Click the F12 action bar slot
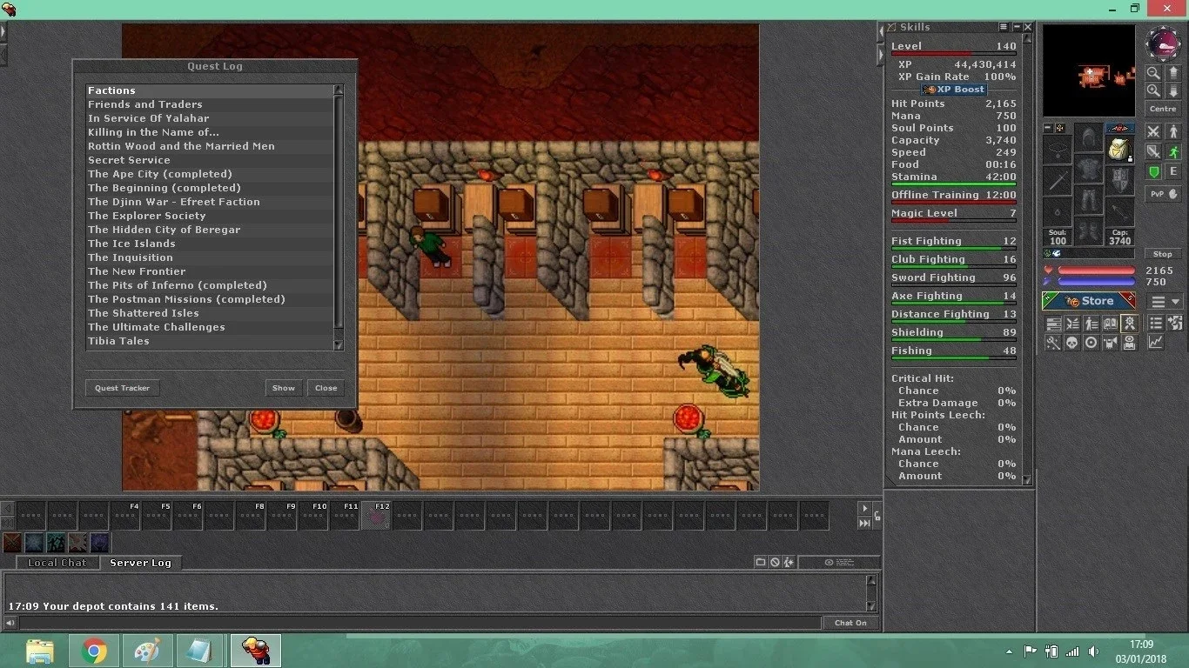 376,516
